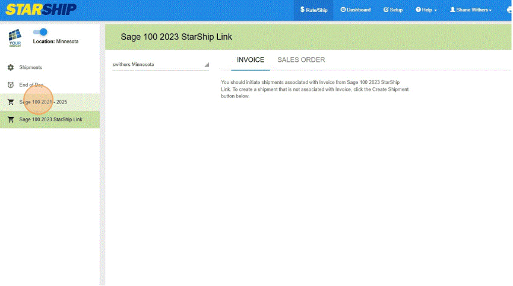This screenshot has height=286, width=513.
Task: Toggle the blue sidebar switch
Action: pyautogui.click(x=40, y=32)
